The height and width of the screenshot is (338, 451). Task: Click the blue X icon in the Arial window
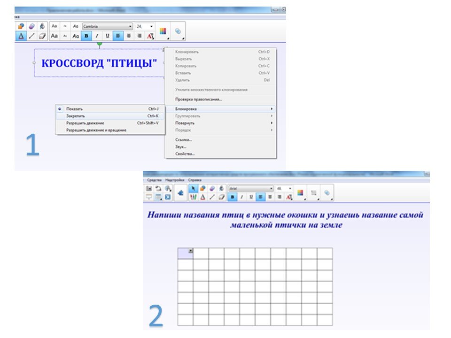tap(168, 197)
